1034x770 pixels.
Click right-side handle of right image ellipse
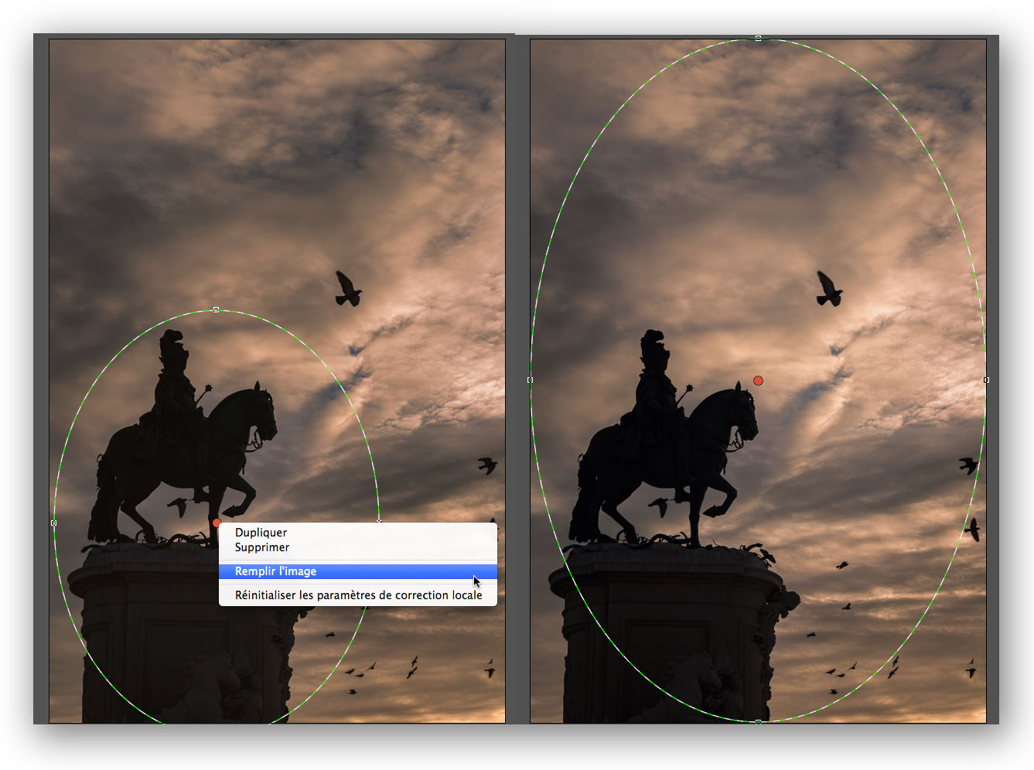coord(986,380)
